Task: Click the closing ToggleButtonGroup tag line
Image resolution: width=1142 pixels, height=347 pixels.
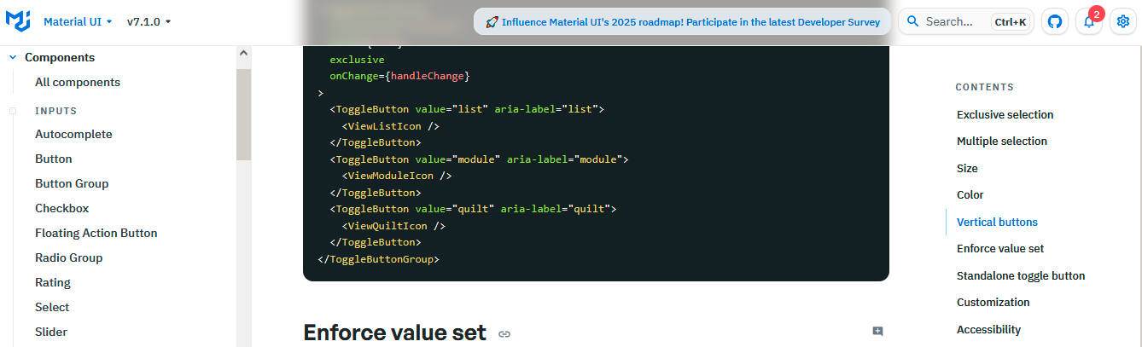Action: pos(378,258)
